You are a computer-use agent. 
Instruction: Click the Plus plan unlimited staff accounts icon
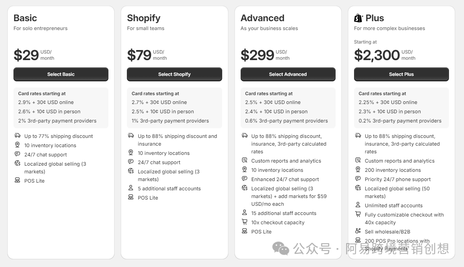pos(358,205)
